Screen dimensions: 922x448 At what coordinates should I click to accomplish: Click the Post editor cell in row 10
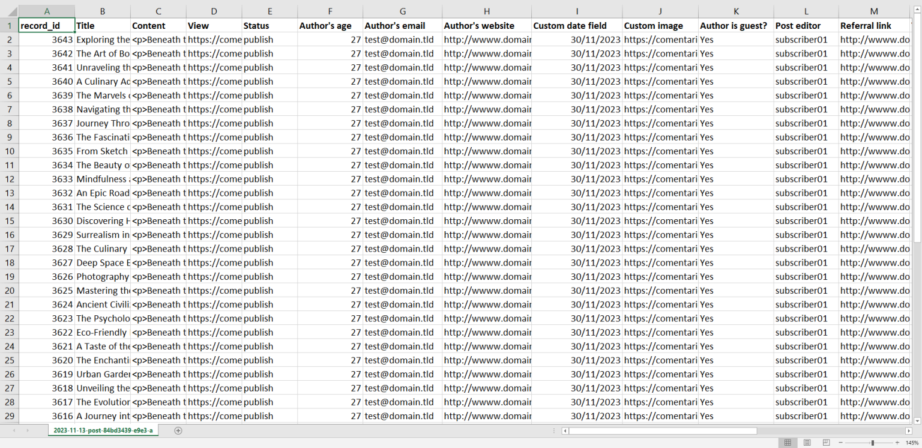(x=806, y=151)
